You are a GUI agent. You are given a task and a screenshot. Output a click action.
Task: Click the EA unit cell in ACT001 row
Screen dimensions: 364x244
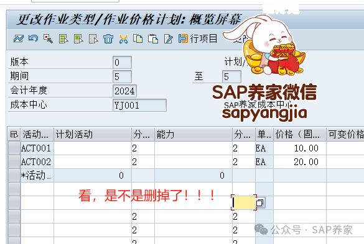tap(264, 148)
